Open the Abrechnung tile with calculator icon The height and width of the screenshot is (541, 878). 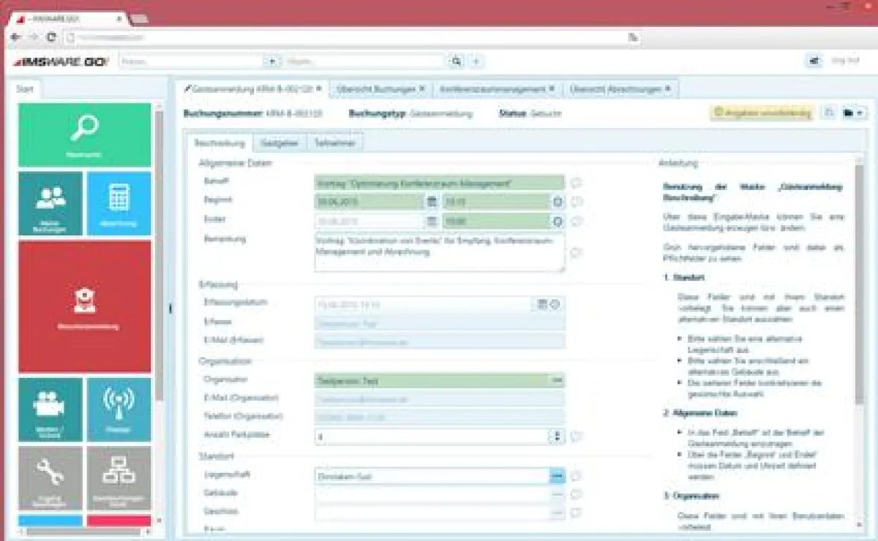[x=119, y=204]
